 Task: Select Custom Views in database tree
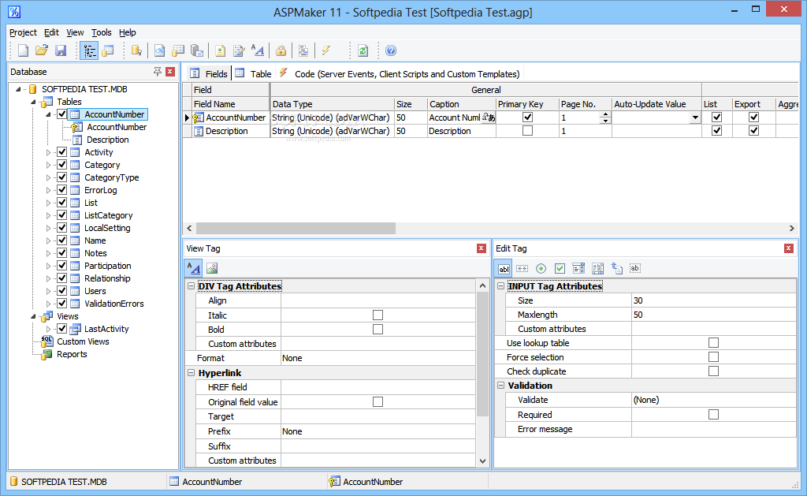[x=83, y=341]
